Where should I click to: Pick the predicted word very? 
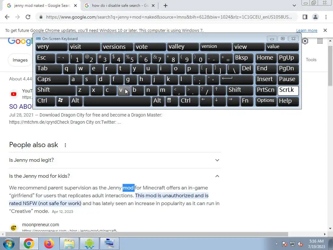tap(51, 47)
